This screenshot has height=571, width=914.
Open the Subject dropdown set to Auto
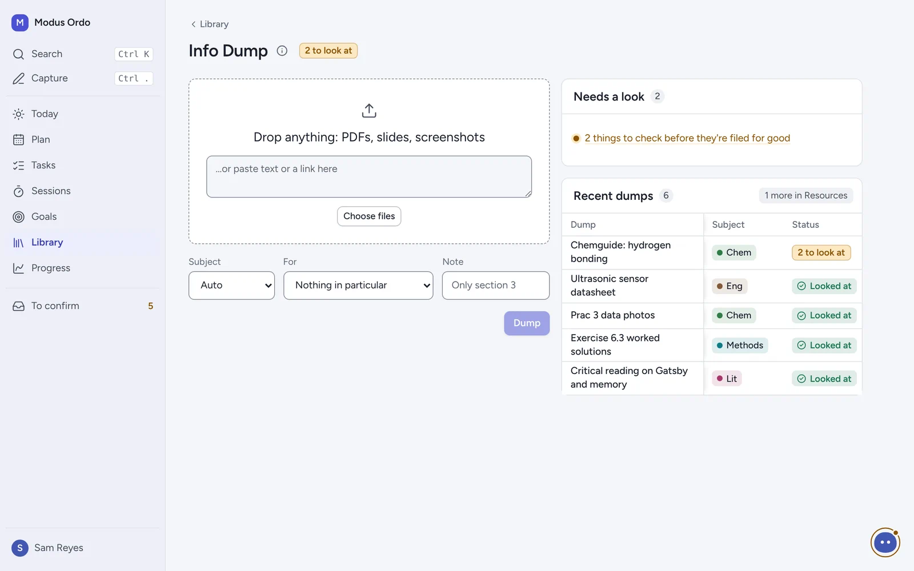(231, 285)
